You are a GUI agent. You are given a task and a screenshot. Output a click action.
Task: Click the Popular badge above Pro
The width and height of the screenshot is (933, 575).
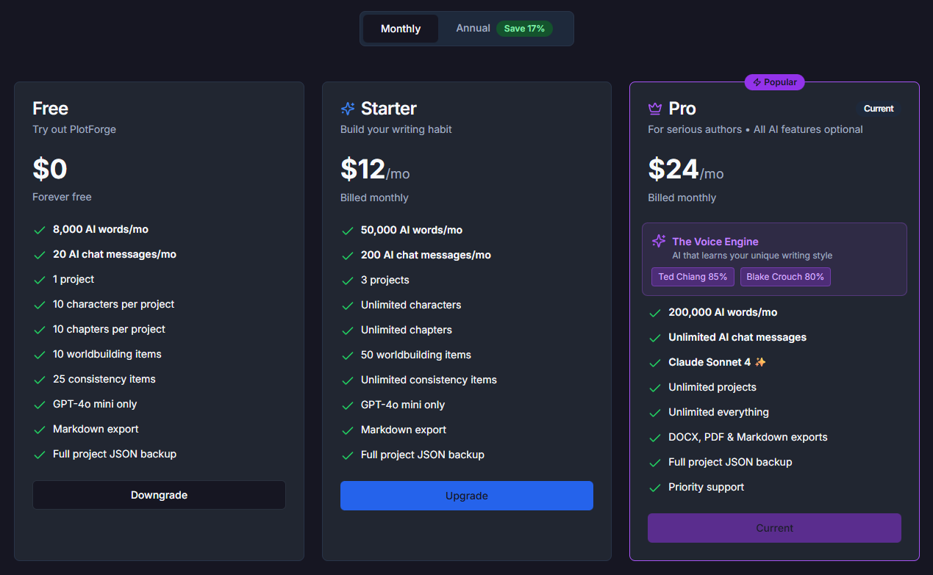pyautogui.click(x=775, y=82)
